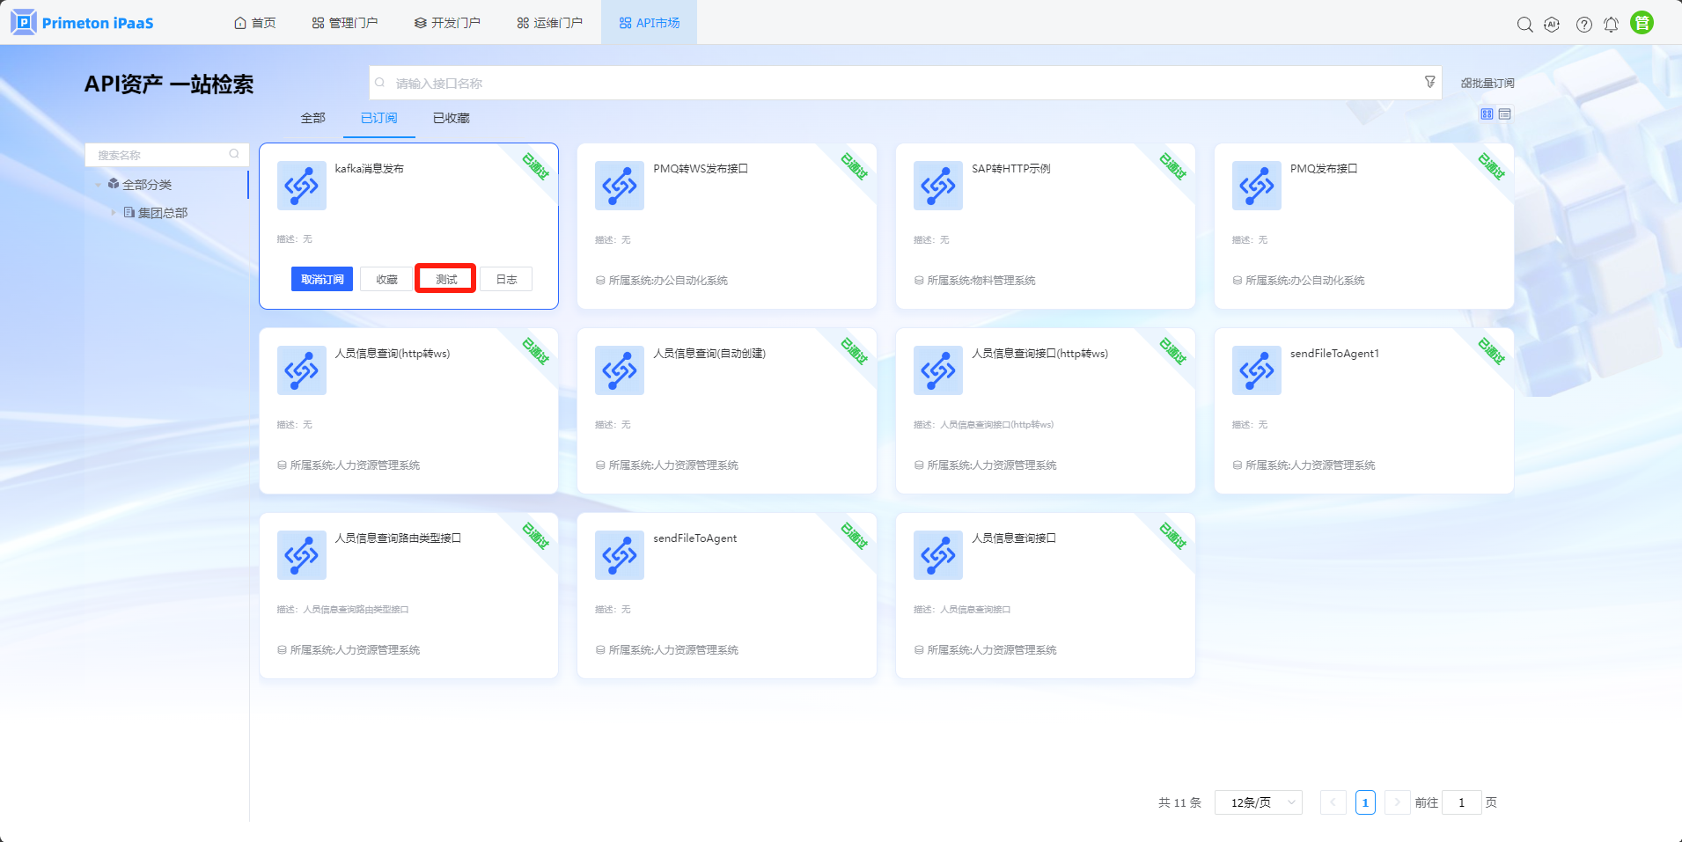Click the 批量订阅 link
This screenshot has height=842, width=1682.
coord(1487,84)
